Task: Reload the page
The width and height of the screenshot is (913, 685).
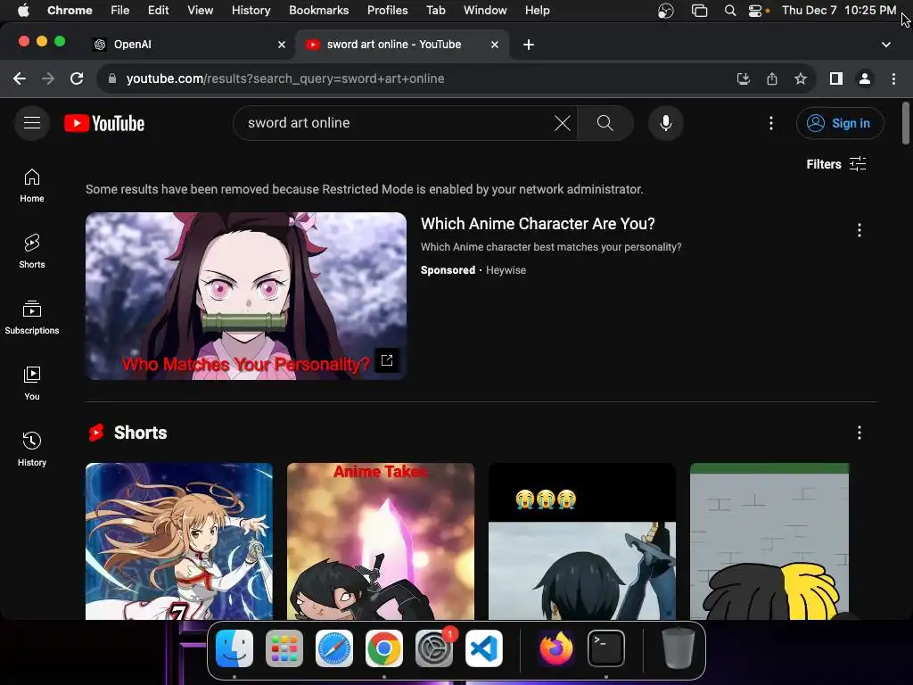Action: 77,78
